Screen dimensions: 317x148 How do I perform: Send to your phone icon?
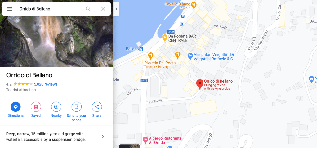click(76, 107)
